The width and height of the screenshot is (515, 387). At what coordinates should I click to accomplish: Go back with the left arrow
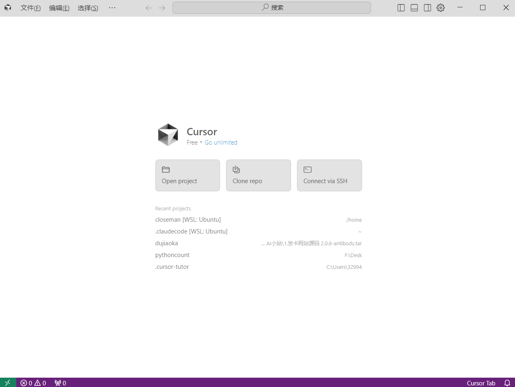(149, 8)
